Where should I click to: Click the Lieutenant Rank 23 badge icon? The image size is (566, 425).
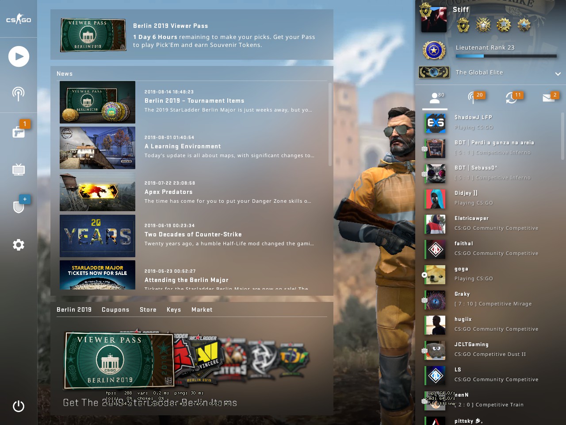point(434,50)
